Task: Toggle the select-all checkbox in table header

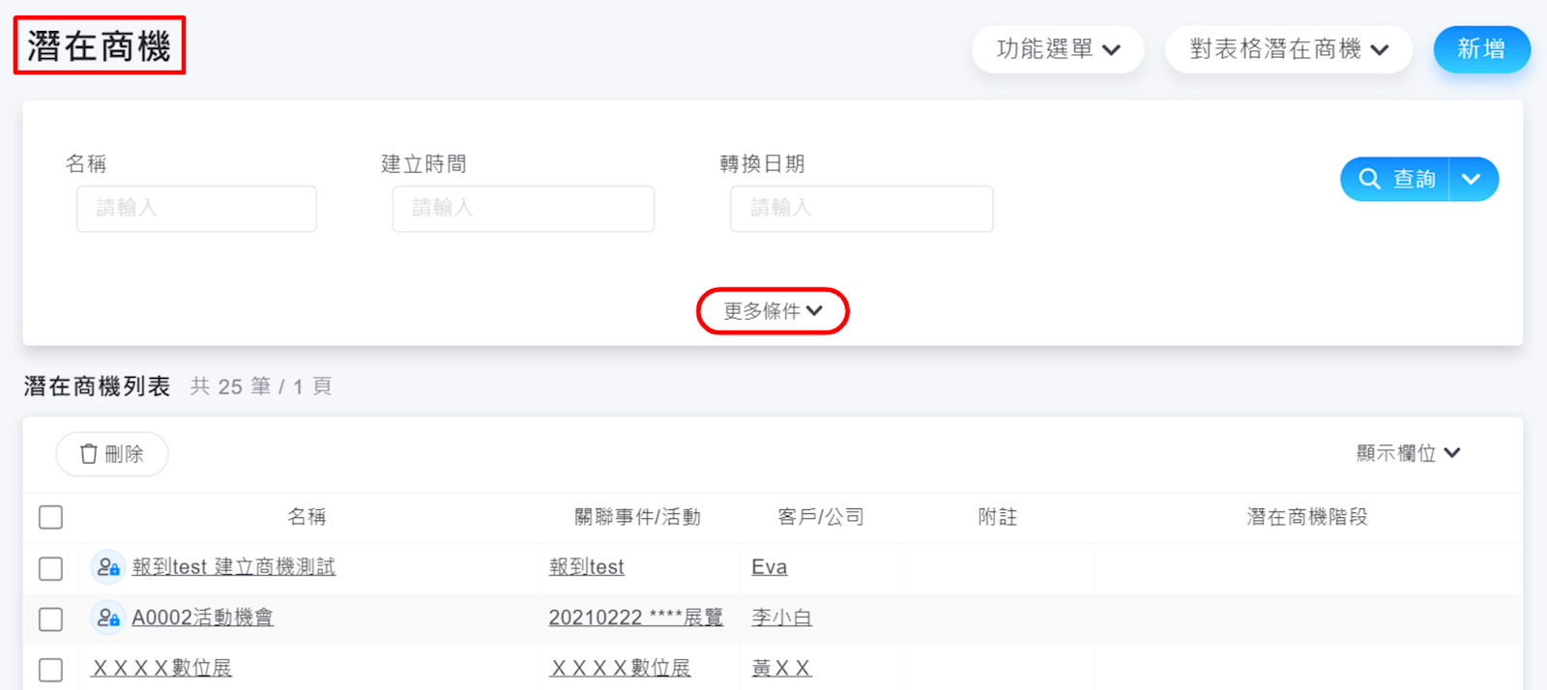Action: [x=51, y=517]
